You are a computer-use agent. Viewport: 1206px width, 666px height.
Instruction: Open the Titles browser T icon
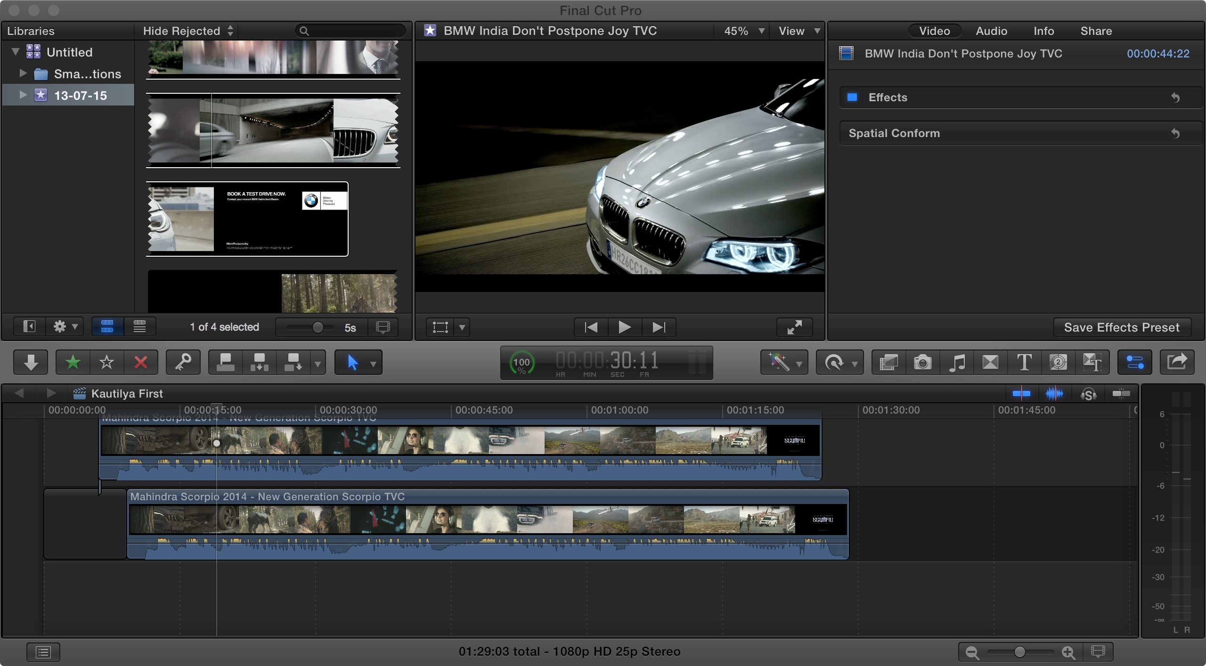(1024, 362)
